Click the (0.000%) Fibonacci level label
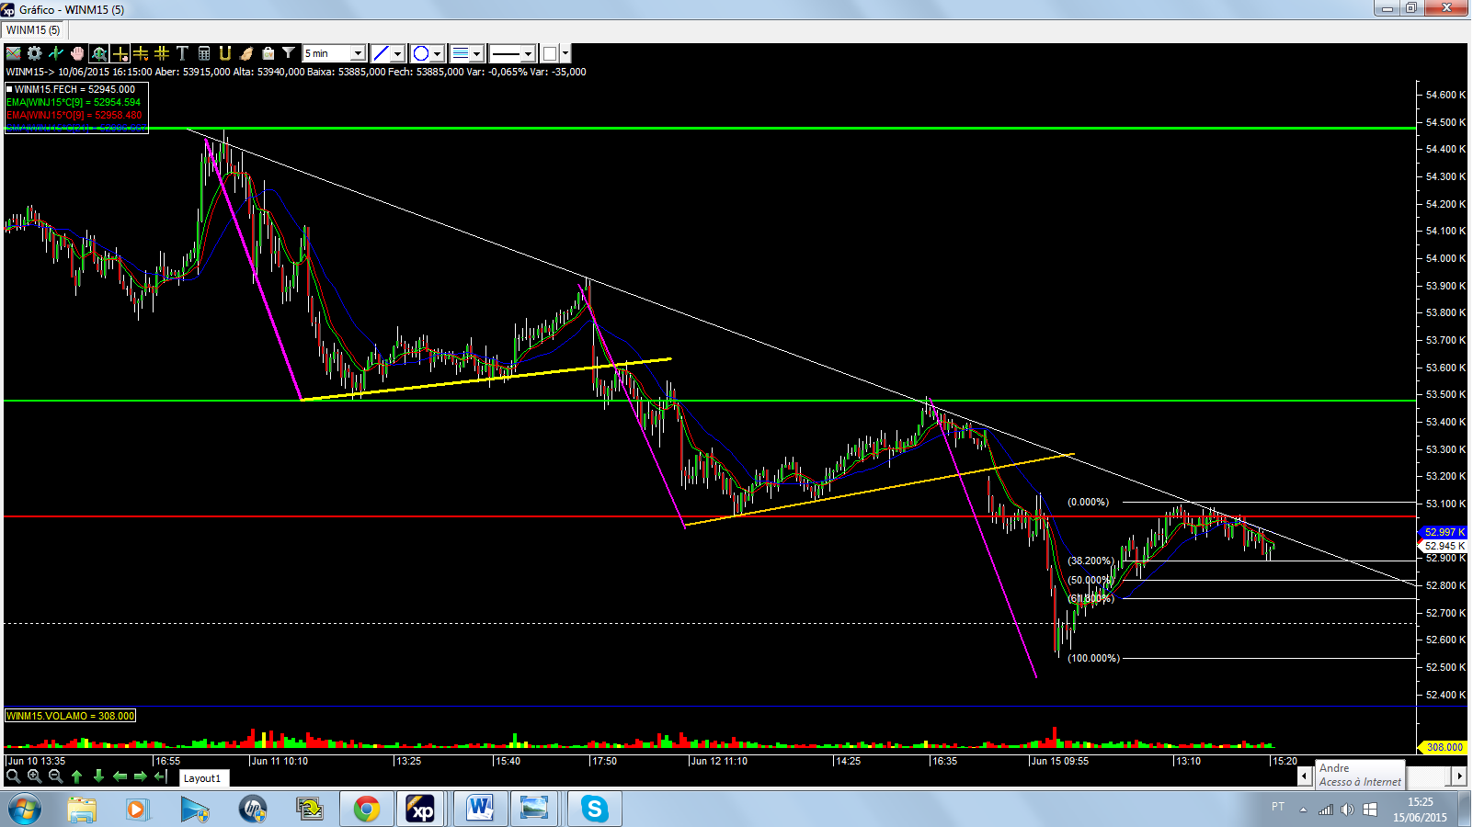 pyautogui.click(x=1089, y=502)
